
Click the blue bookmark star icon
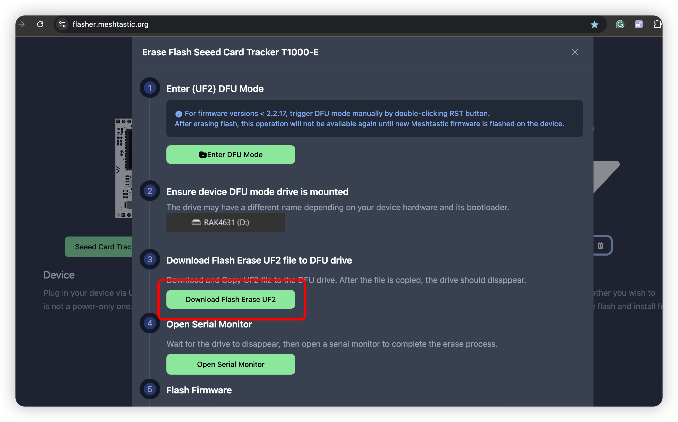click(594, 24)
